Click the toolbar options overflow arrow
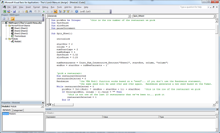The width and height of the screenshot is (220, 133). pos(111,12)
